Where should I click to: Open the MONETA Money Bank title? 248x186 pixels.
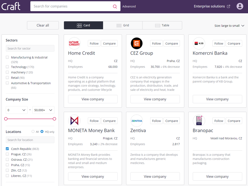click(91, 130)
